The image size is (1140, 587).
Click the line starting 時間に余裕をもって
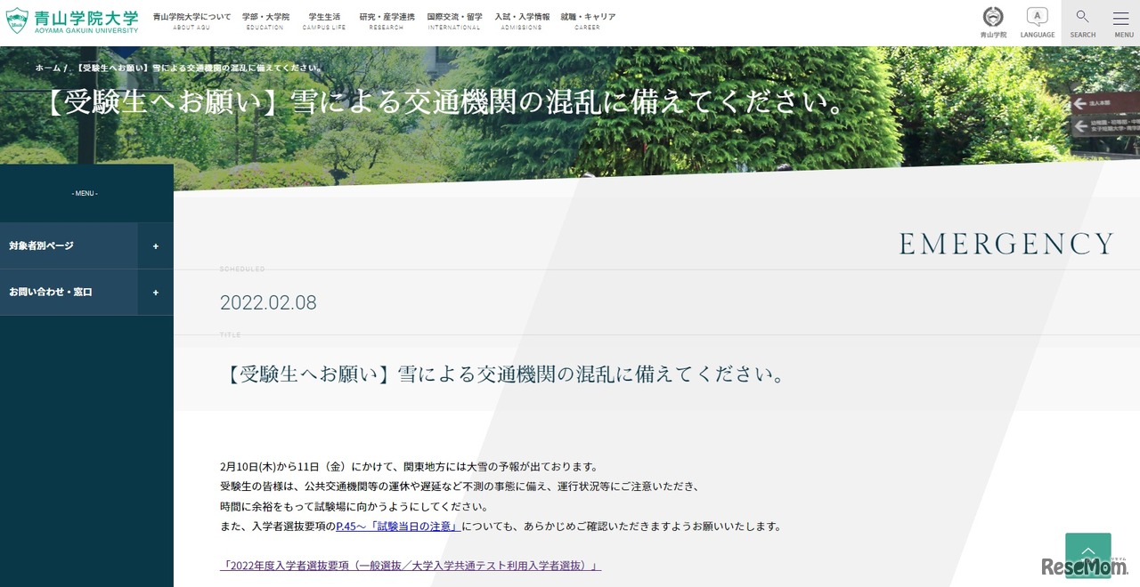(354, 507)
